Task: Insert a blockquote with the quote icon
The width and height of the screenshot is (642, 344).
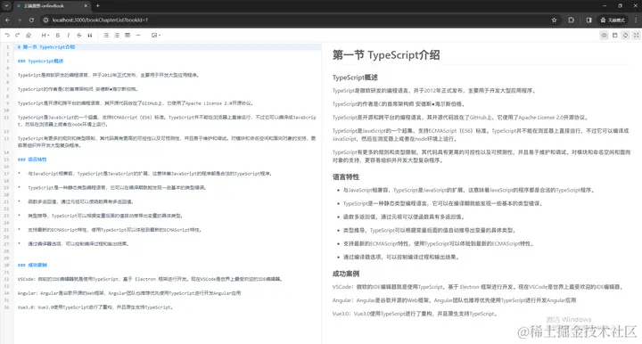Action: (x=90, y=35)
